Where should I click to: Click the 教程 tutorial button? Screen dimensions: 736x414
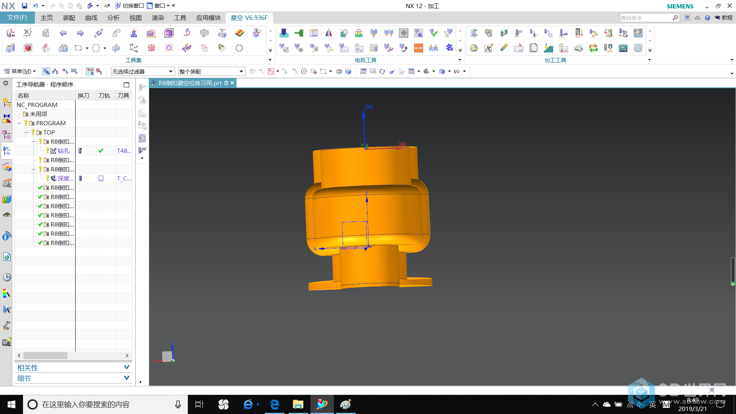[x=723, y=18]
